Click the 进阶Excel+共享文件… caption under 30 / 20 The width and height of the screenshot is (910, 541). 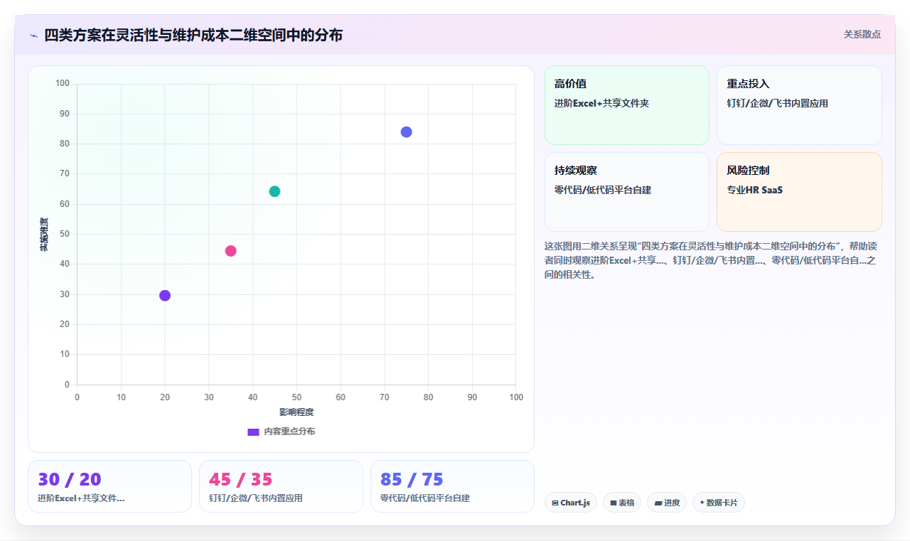[x=81, y=498]
